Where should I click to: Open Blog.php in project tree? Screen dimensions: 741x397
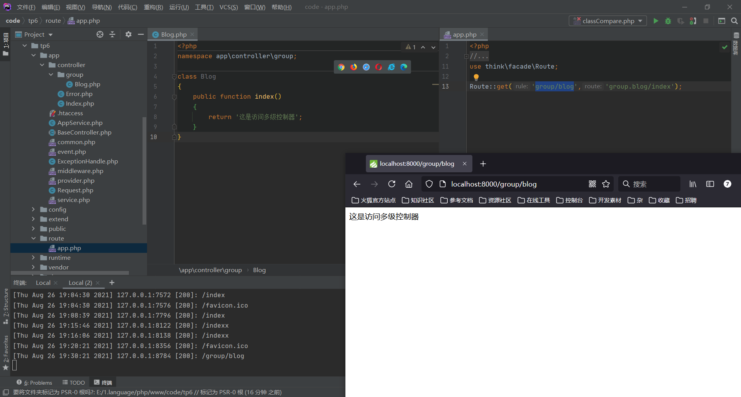83,84
